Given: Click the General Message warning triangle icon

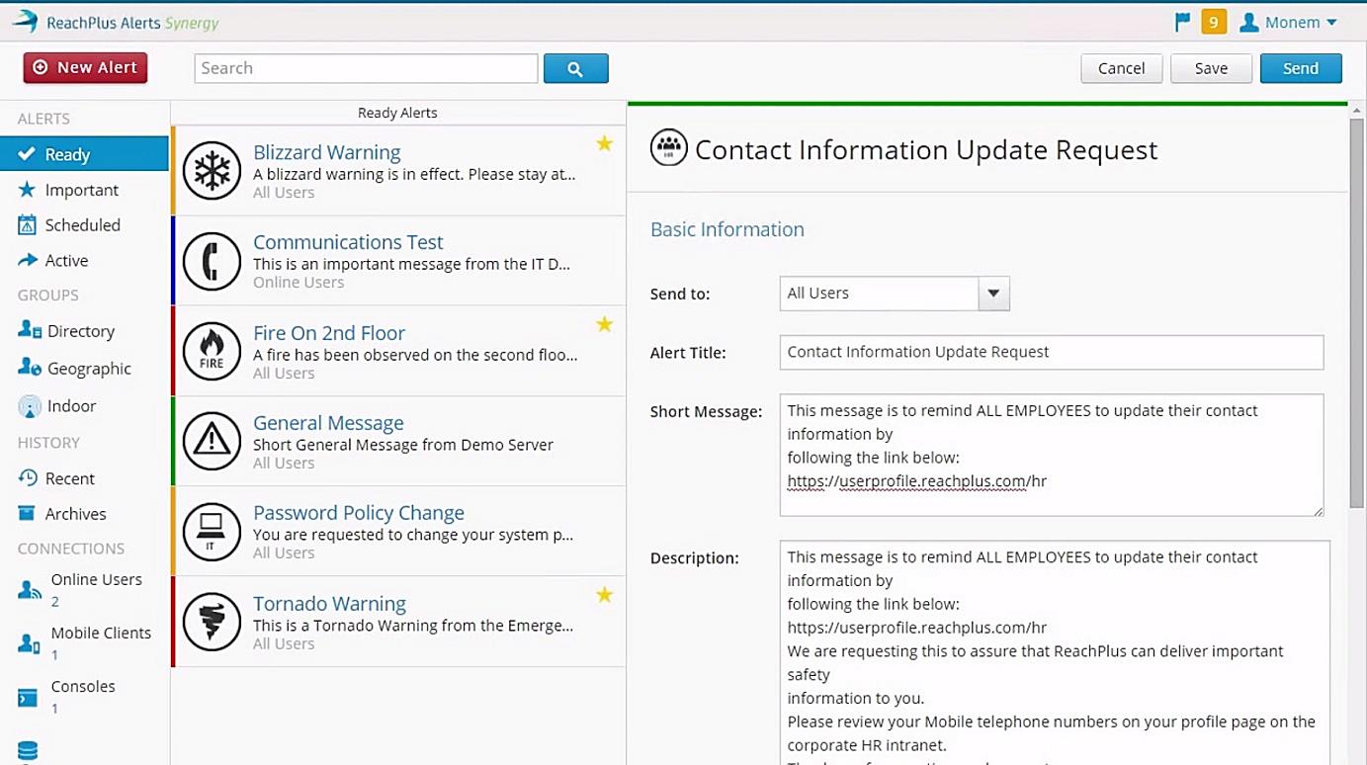Looking at the screenshot, I should point(212,439).
